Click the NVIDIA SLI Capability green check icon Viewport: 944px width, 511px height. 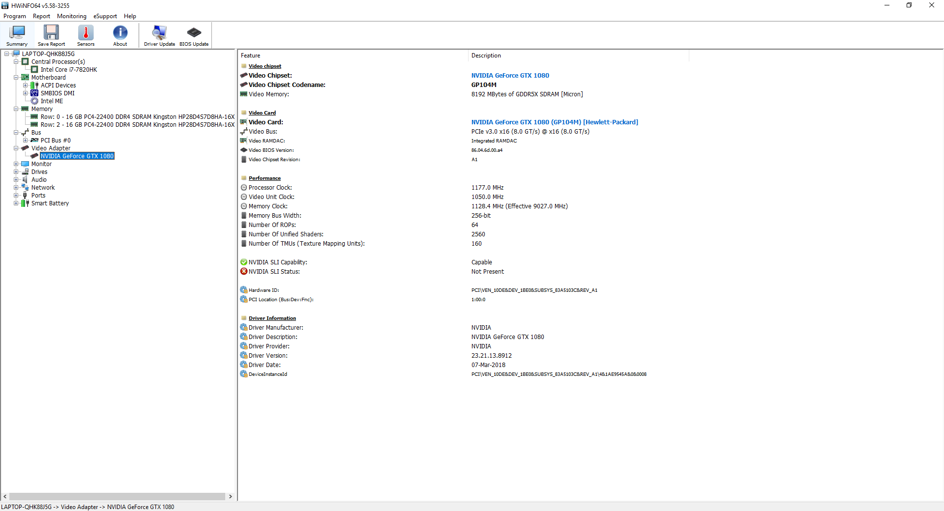(x=244, y=262)
